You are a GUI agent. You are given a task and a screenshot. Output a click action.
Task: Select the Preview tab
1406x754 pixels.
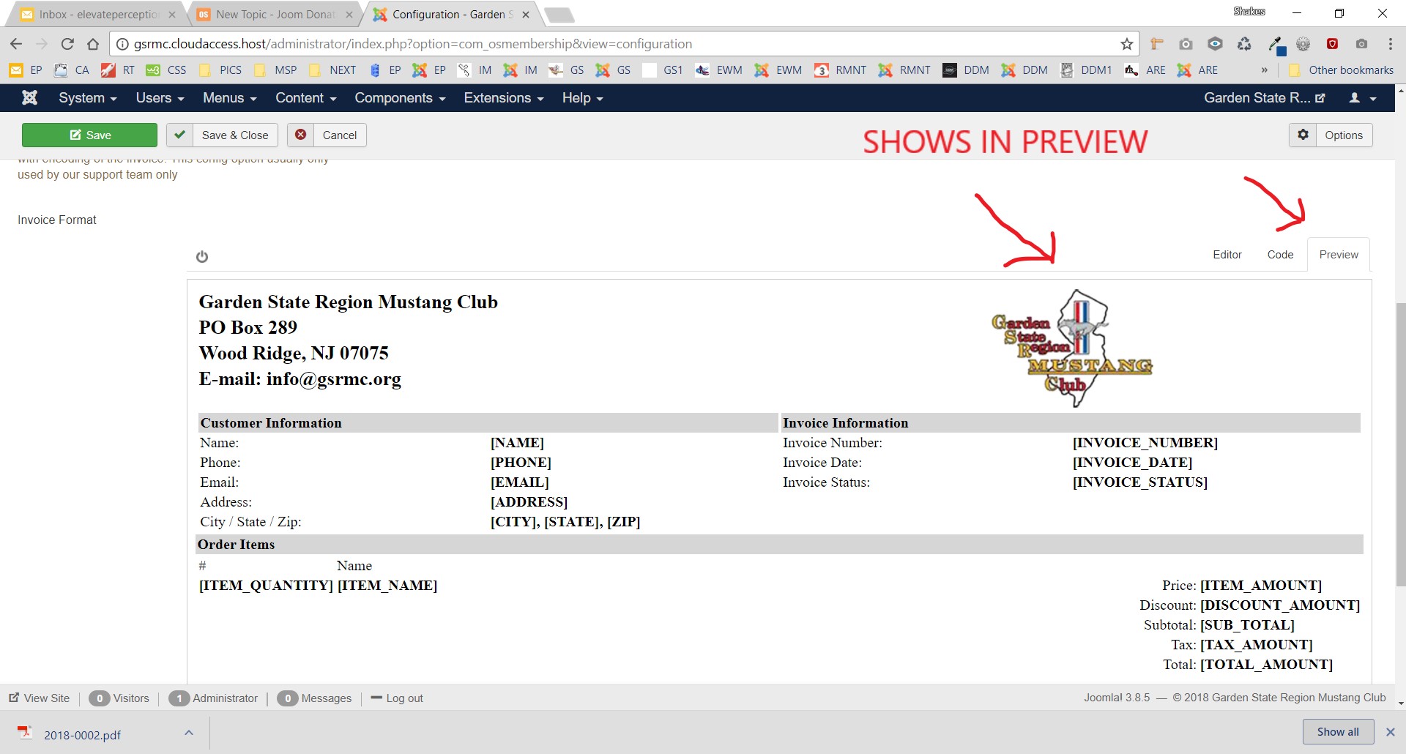[x=1339, y=255]
